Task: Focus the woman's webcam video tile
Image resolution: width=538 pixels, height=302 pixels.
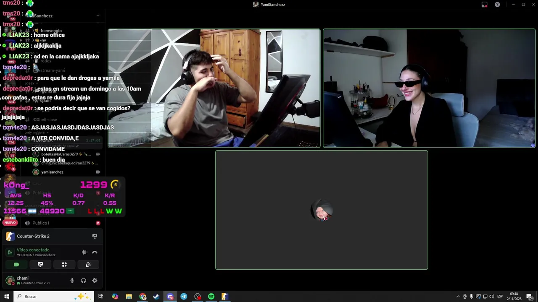Action: 429,88
